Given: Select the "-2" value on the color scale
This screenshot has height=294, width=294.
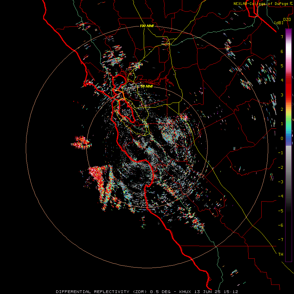Looking at the screenshot, I should point(281,167).
